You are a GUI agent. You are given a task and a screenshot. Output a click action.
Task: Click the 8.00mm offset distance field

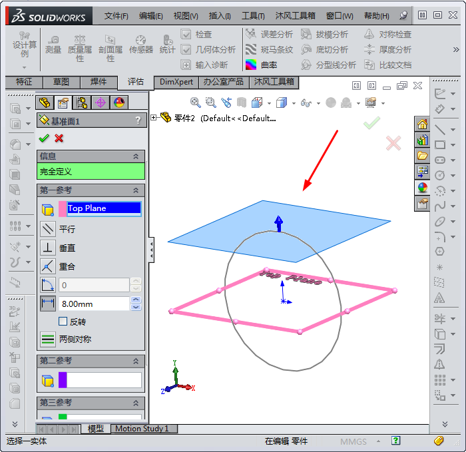[x=93, y=304]
